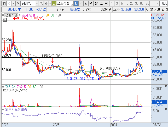
Task: Select the 년 yearly chart tab
Action: 91,3
